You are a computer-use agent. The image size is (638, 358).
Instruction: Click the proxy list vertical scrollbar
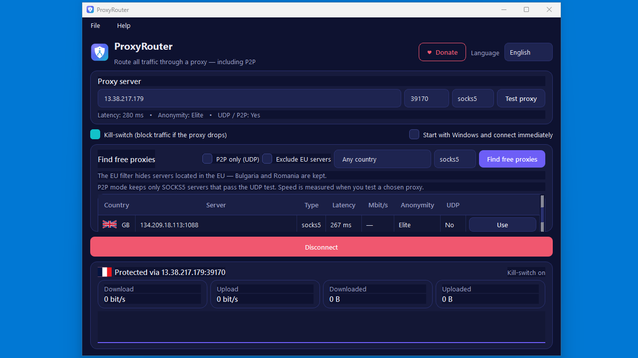pos(542,213)
